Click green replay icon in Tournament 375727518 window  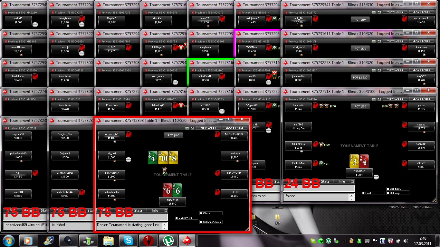[374, 99]
